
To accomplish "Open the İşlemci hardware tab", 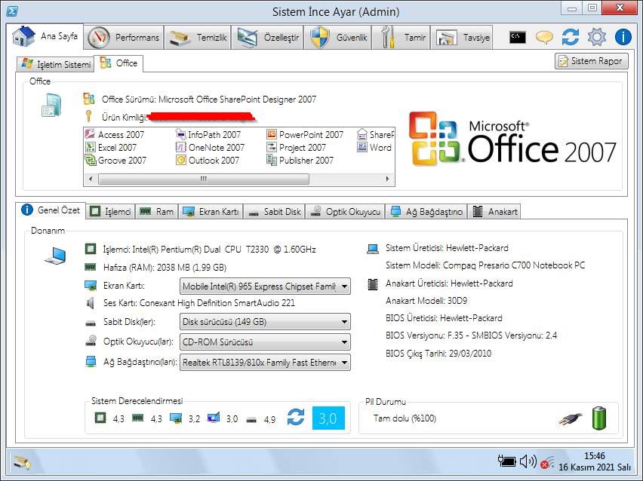I will pyautogui.click(x=111, y=211).
